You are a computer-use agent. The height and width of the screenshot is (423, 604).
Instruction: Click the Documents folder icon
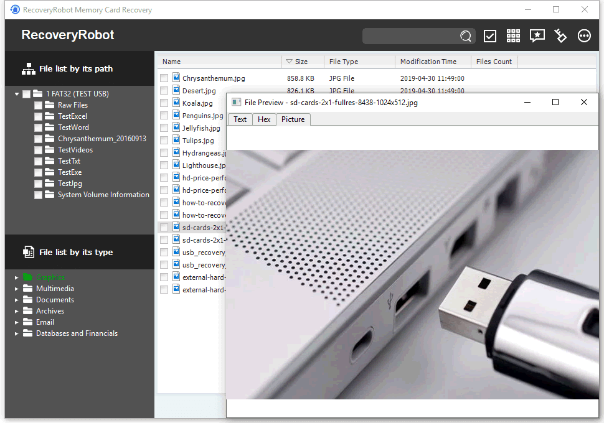[27, 299]
